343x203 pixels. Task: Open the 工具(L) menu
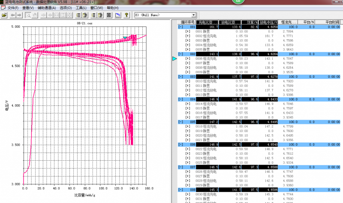click(x=81, y=8)
